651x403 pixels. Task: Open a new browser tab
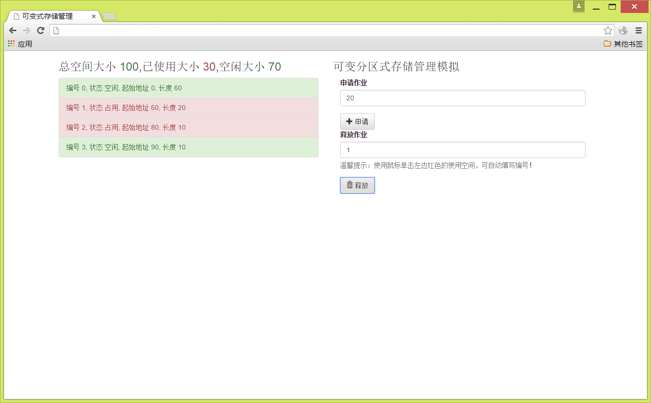(110, 17)
